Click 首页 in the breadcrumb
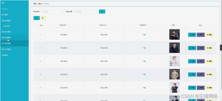This screenshot has height=101, width=222. pos(35,4)
